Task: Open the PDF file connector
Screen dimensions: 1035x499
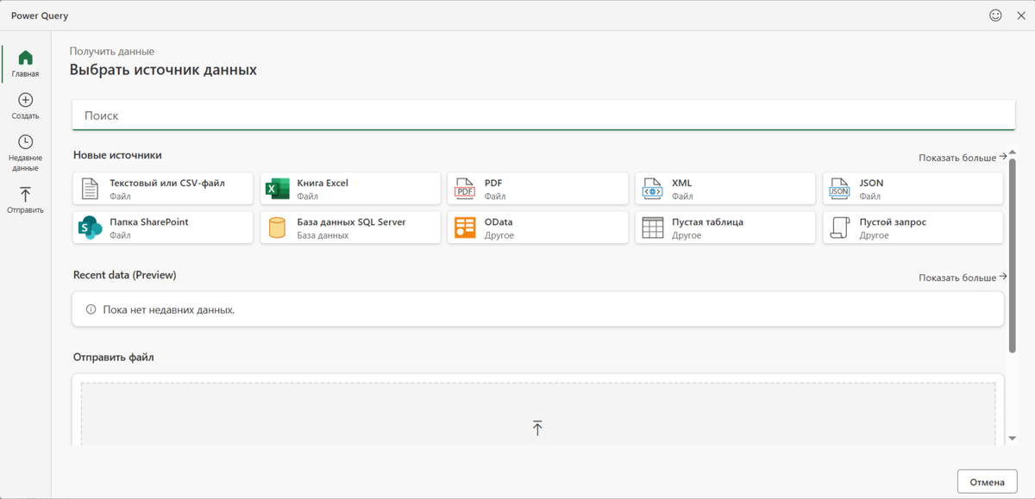Action: pos(537,188)
